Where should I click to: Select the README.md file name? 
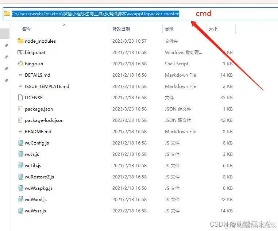pyautogui.click(x=38, y=131)
